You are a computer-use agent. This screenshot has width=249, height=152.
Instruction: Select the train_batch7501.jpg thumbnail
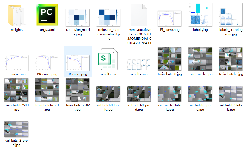pyautogui.click(x=47, y=90)
